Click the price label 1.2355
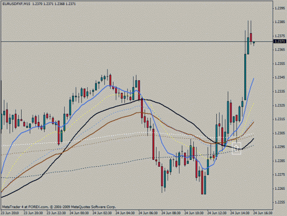The image size is (287, 216). [280, 64]
